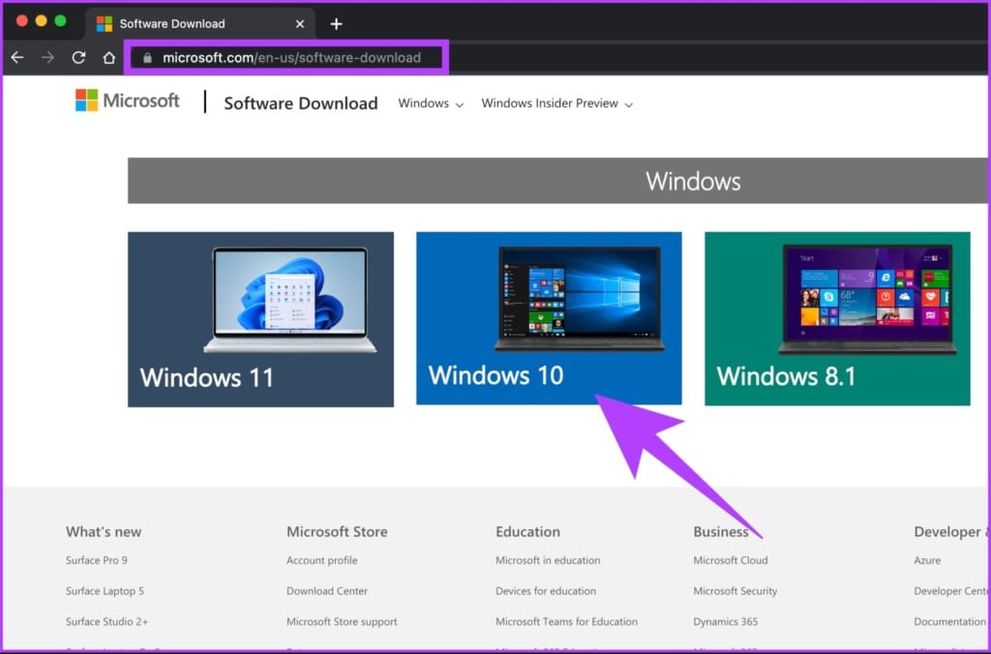
Task: Click the browser back arrow
Action: [x=17, y=57]
